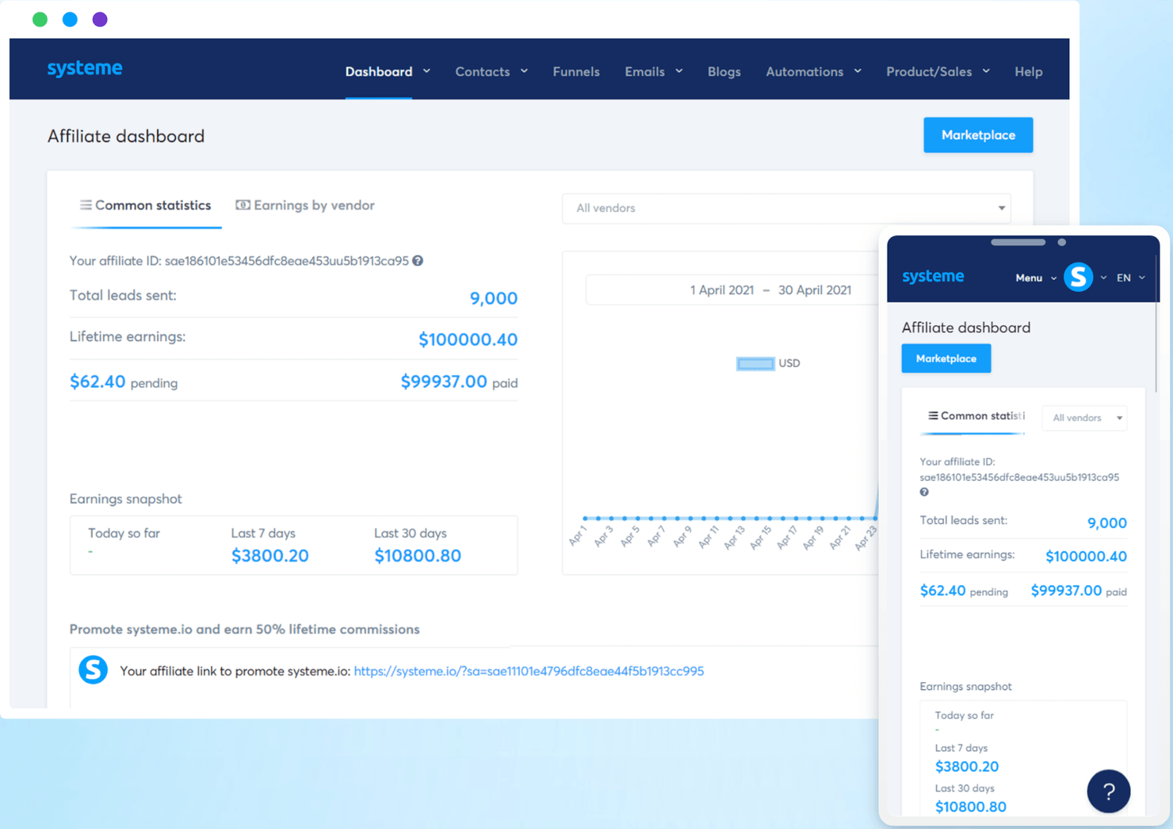Click the purple window dot
The height and width of the screenshot is (829, 1173).
click(x=100, y=20)
